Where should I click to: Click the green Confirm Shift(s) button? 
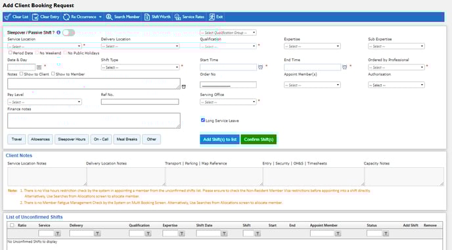259,139
